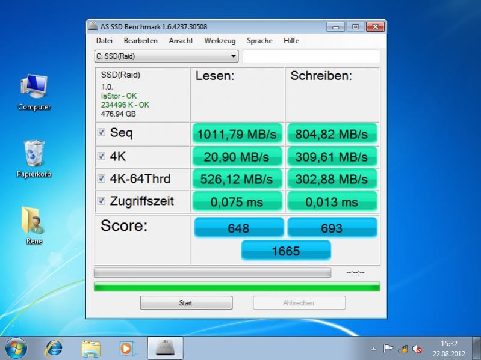Click the 4K-64Thrd write result 302,88 MB/s

click(332, 179)
